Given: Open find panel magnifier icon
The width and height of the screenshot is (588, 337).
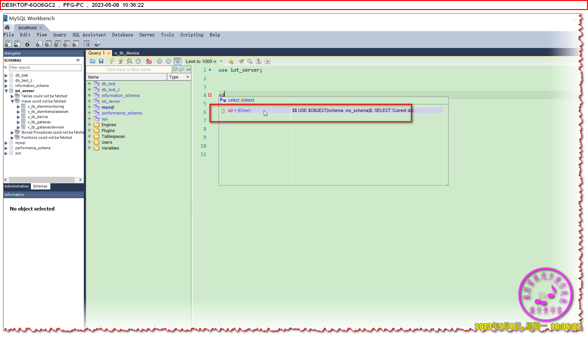Looking at the screenshot, I should click(x=250, y=61).
